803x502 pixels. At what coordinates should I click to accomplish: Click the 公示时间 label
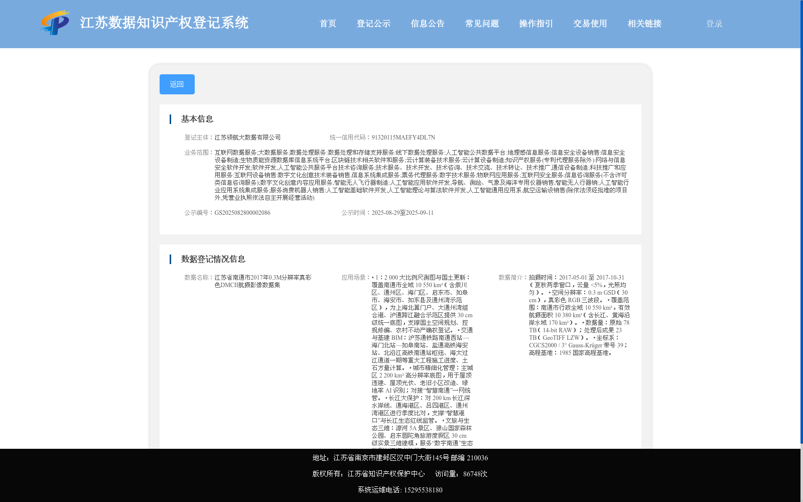pyautogui.click(x=356, y=213)
